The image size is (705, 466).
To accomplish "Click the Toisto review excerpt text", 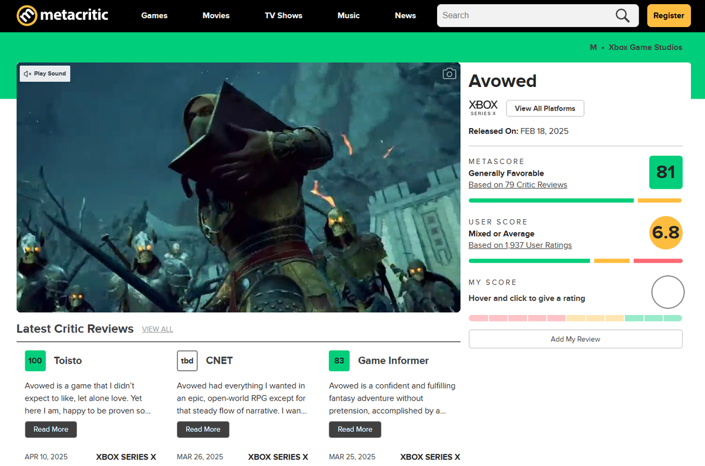I will [x=88, y=398].
